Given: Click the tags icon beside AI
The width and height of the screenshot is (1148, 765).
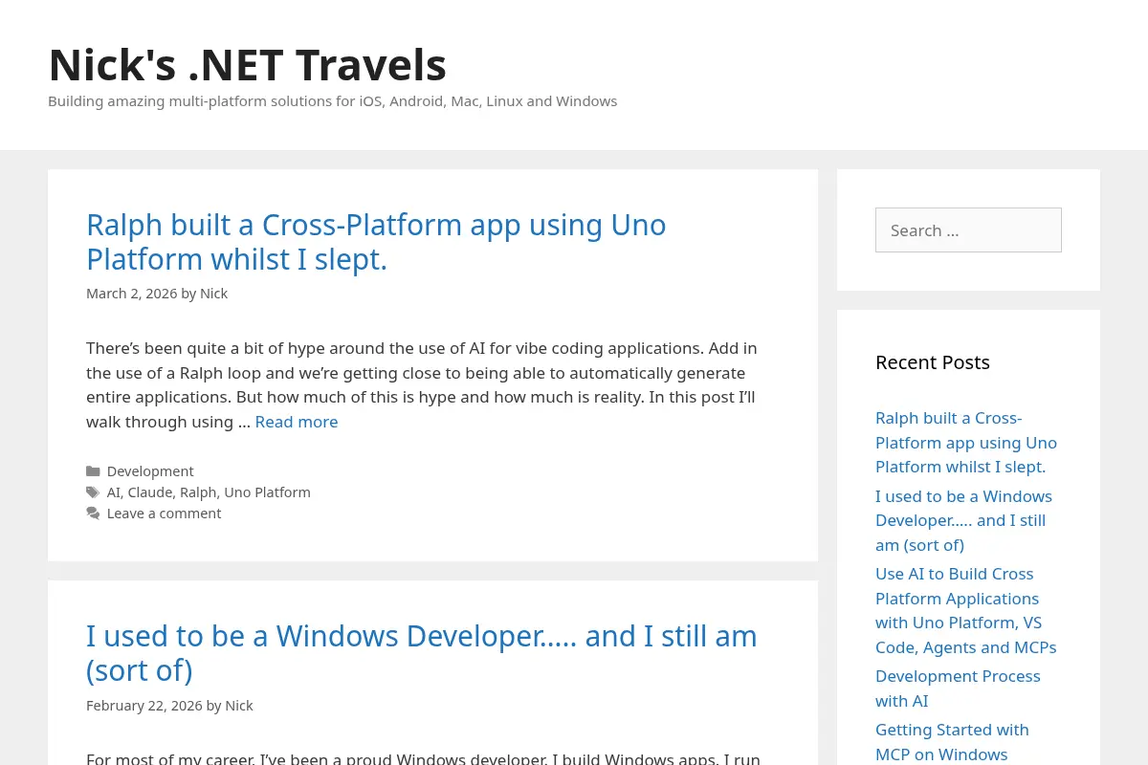Looking at the screenshot, I should [x=93, y=492].
